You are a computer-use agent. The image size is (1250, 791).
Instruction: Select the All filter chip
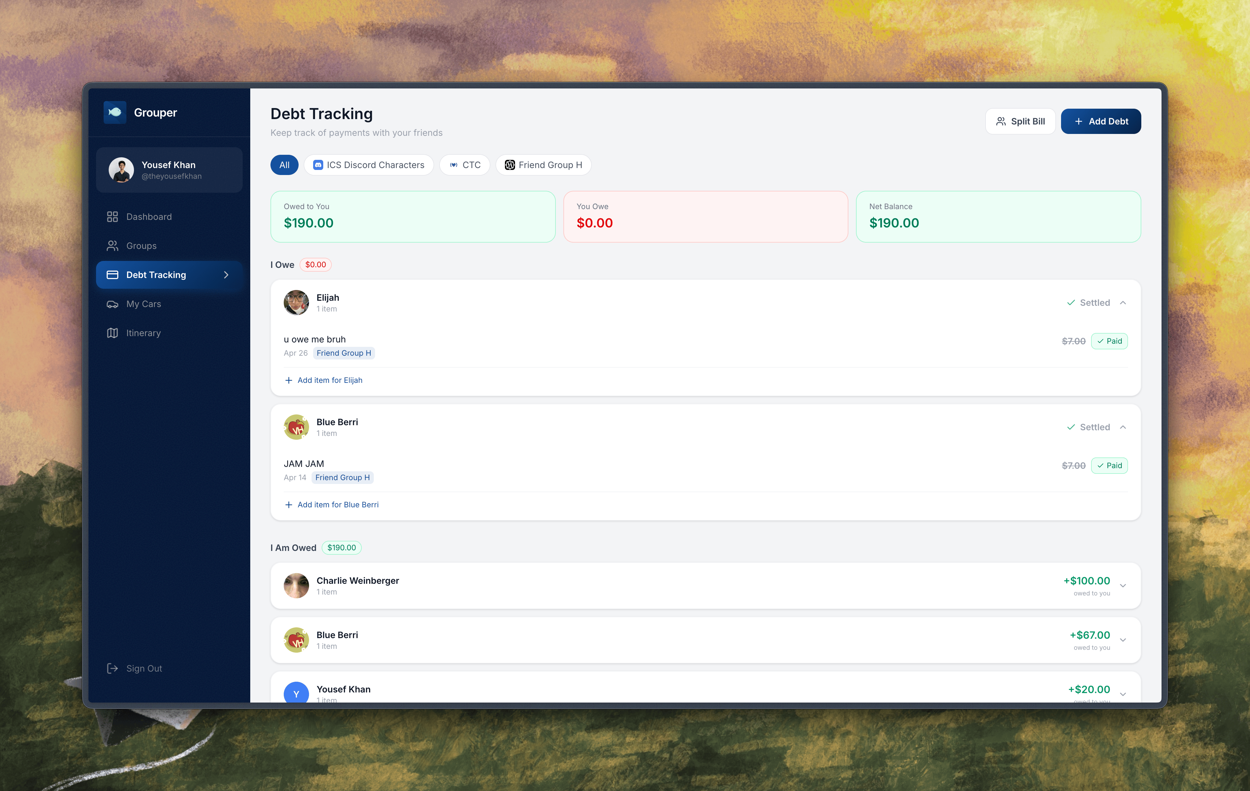pyautogui.click(x=284, y=165)
